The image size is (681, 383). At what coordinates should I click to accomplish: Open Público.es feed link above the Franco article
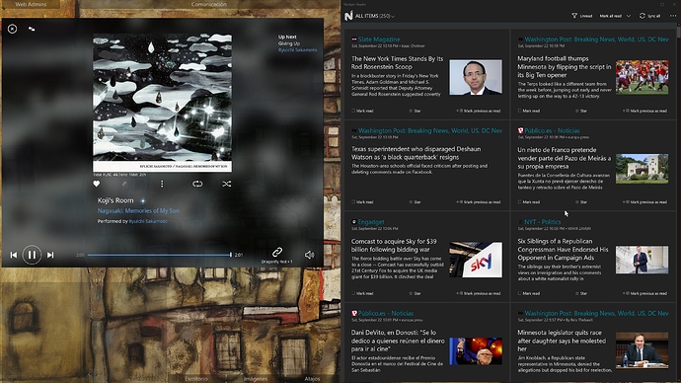(552, 130)
